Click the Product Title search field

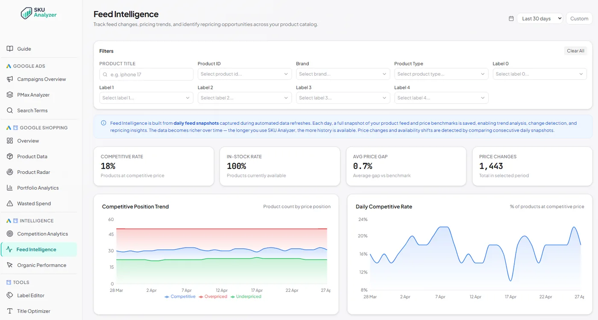click(x=147, y=74)
